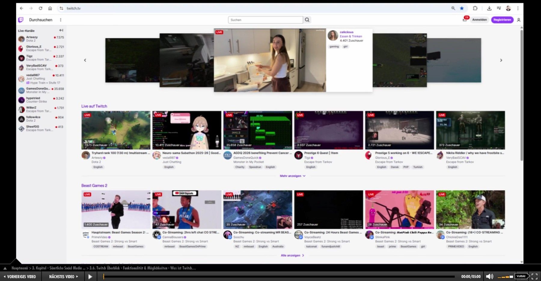
Task: Mute the video player volume
Action: coord(489,277)
